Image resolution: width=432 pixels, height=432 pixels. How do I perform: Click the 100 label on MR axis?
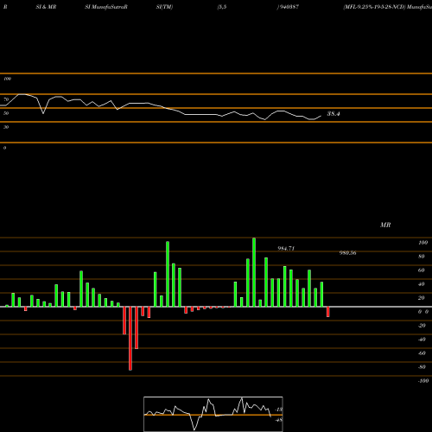point(422,243)
